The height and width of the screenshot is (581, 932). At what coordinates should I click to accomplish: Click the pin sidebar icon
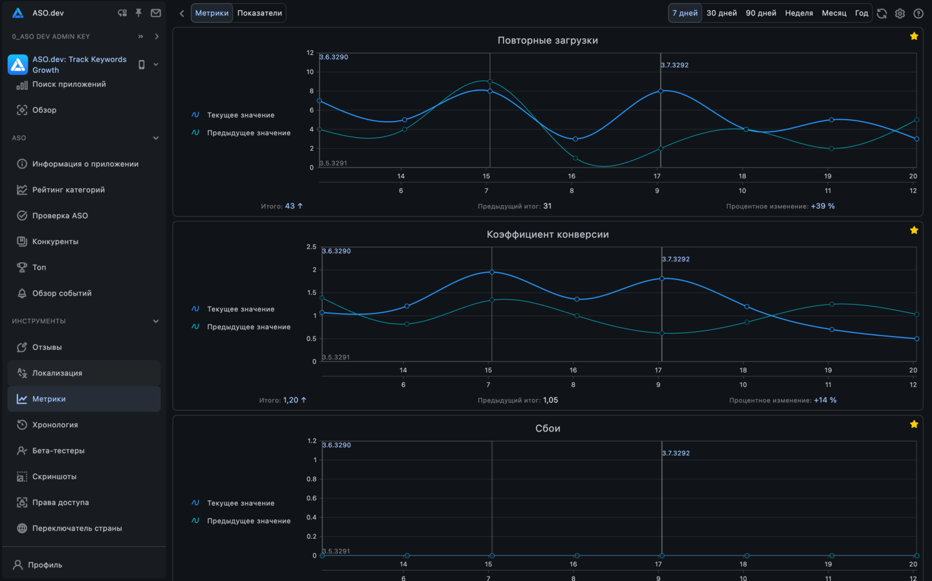coord(139,13)
